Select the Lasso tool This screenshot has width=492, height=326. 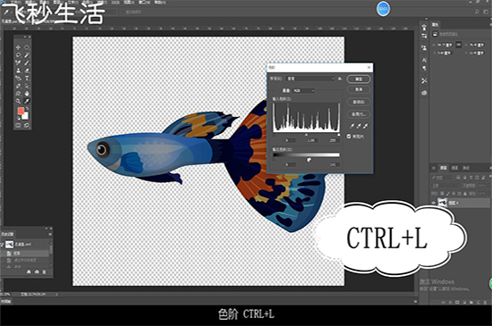[18, 55]
